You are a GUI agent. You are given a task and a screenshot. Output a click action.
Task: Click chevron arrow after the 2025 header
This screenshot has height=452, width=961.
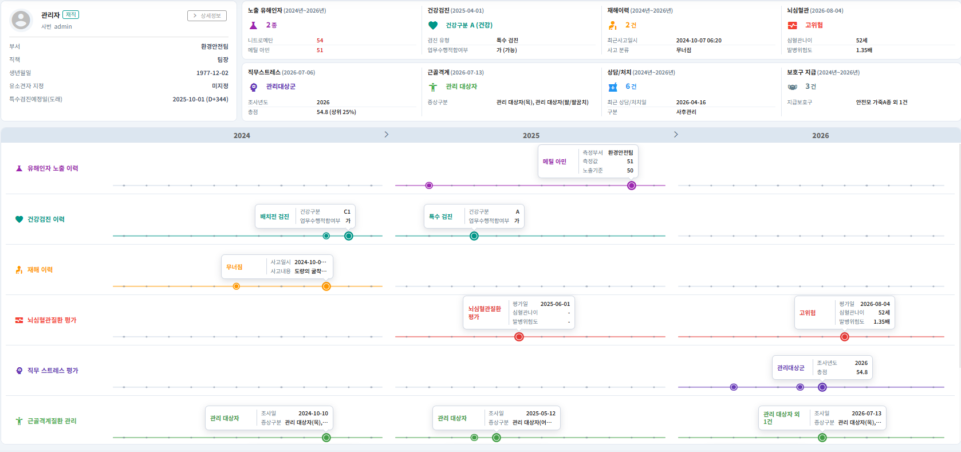tap(676, 135)
